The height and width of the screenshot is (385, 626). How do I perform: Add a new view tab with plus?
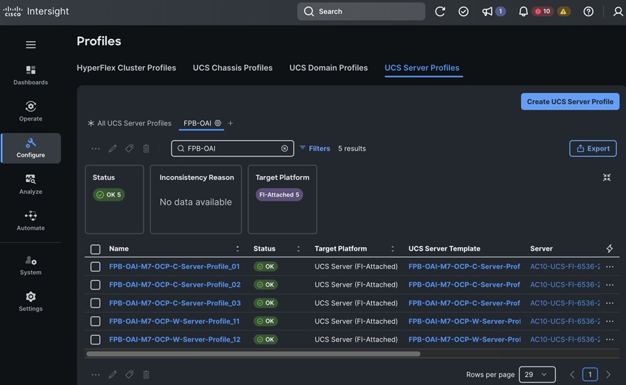pyautogui.click(x=230, y=123)
